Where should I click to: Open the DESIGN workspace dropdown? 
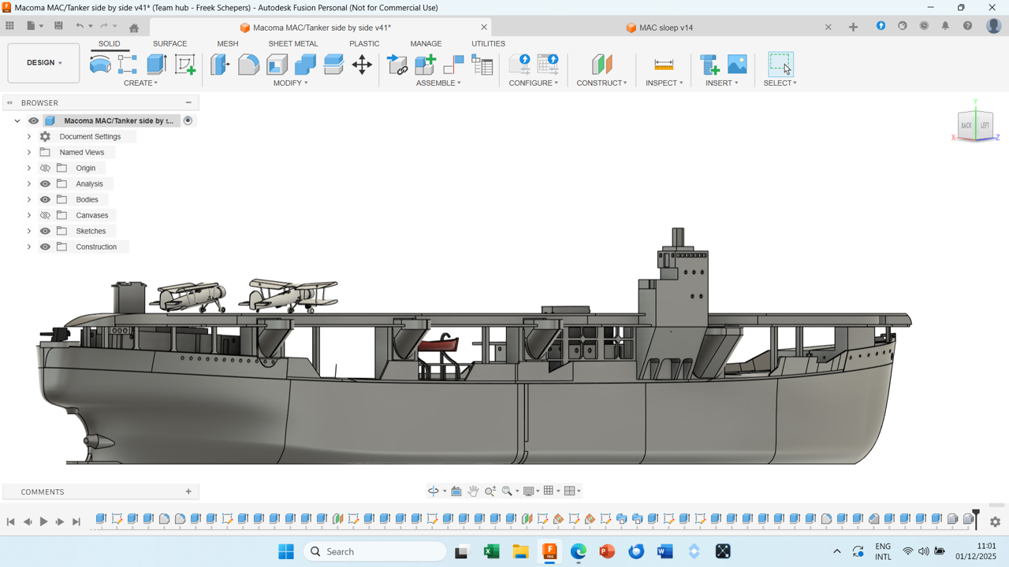tap(43, 63)
